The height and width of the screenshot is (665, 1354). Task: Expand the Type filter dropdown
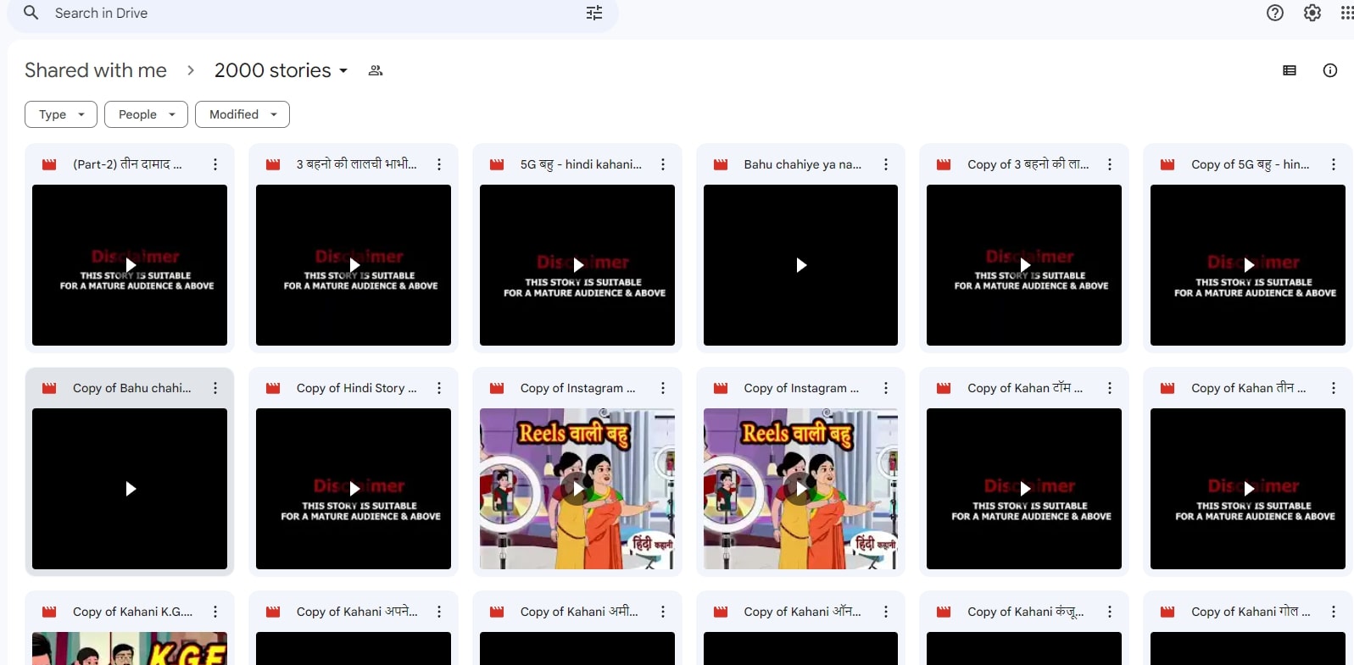61,114
